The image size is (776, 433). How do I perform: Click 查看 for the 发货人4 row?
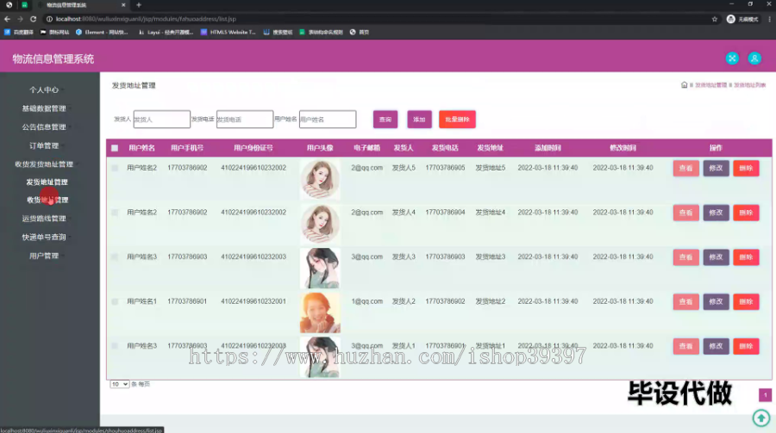pyautogui.click(x=686, y=213)
